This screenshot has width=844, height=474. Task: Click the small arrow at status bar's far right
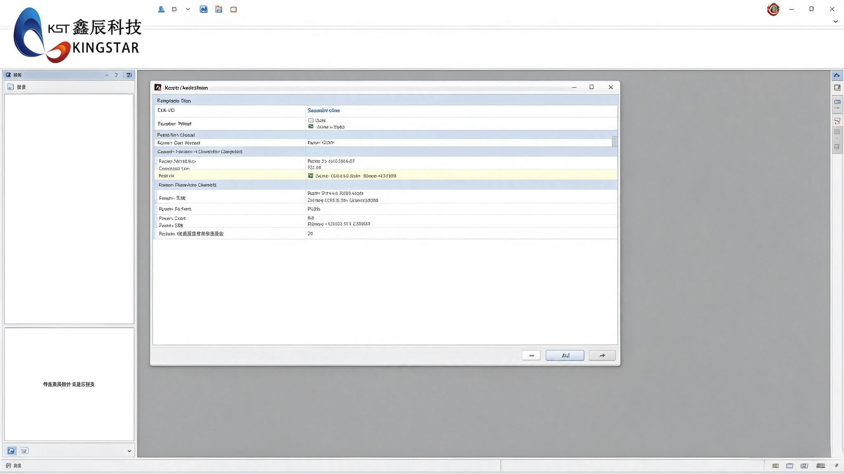point(837,465)
